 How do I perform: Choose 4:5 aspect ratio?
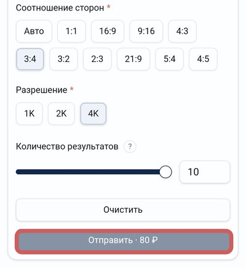pos(203,59)
